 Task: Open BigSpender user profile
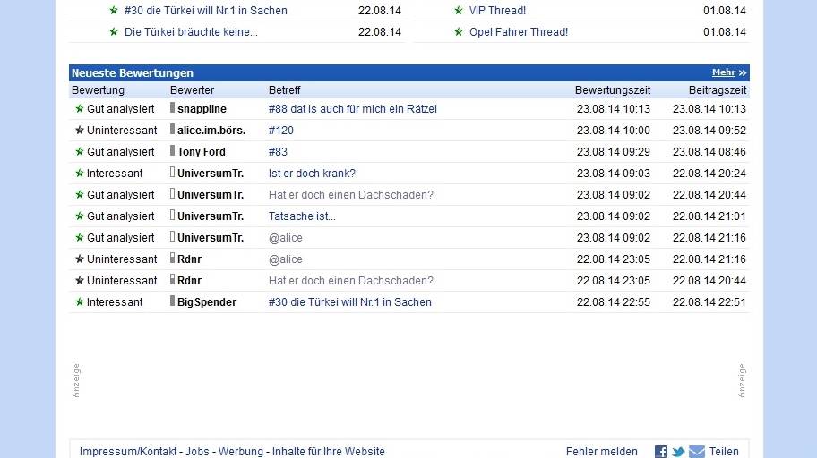[x=207, y=301]
